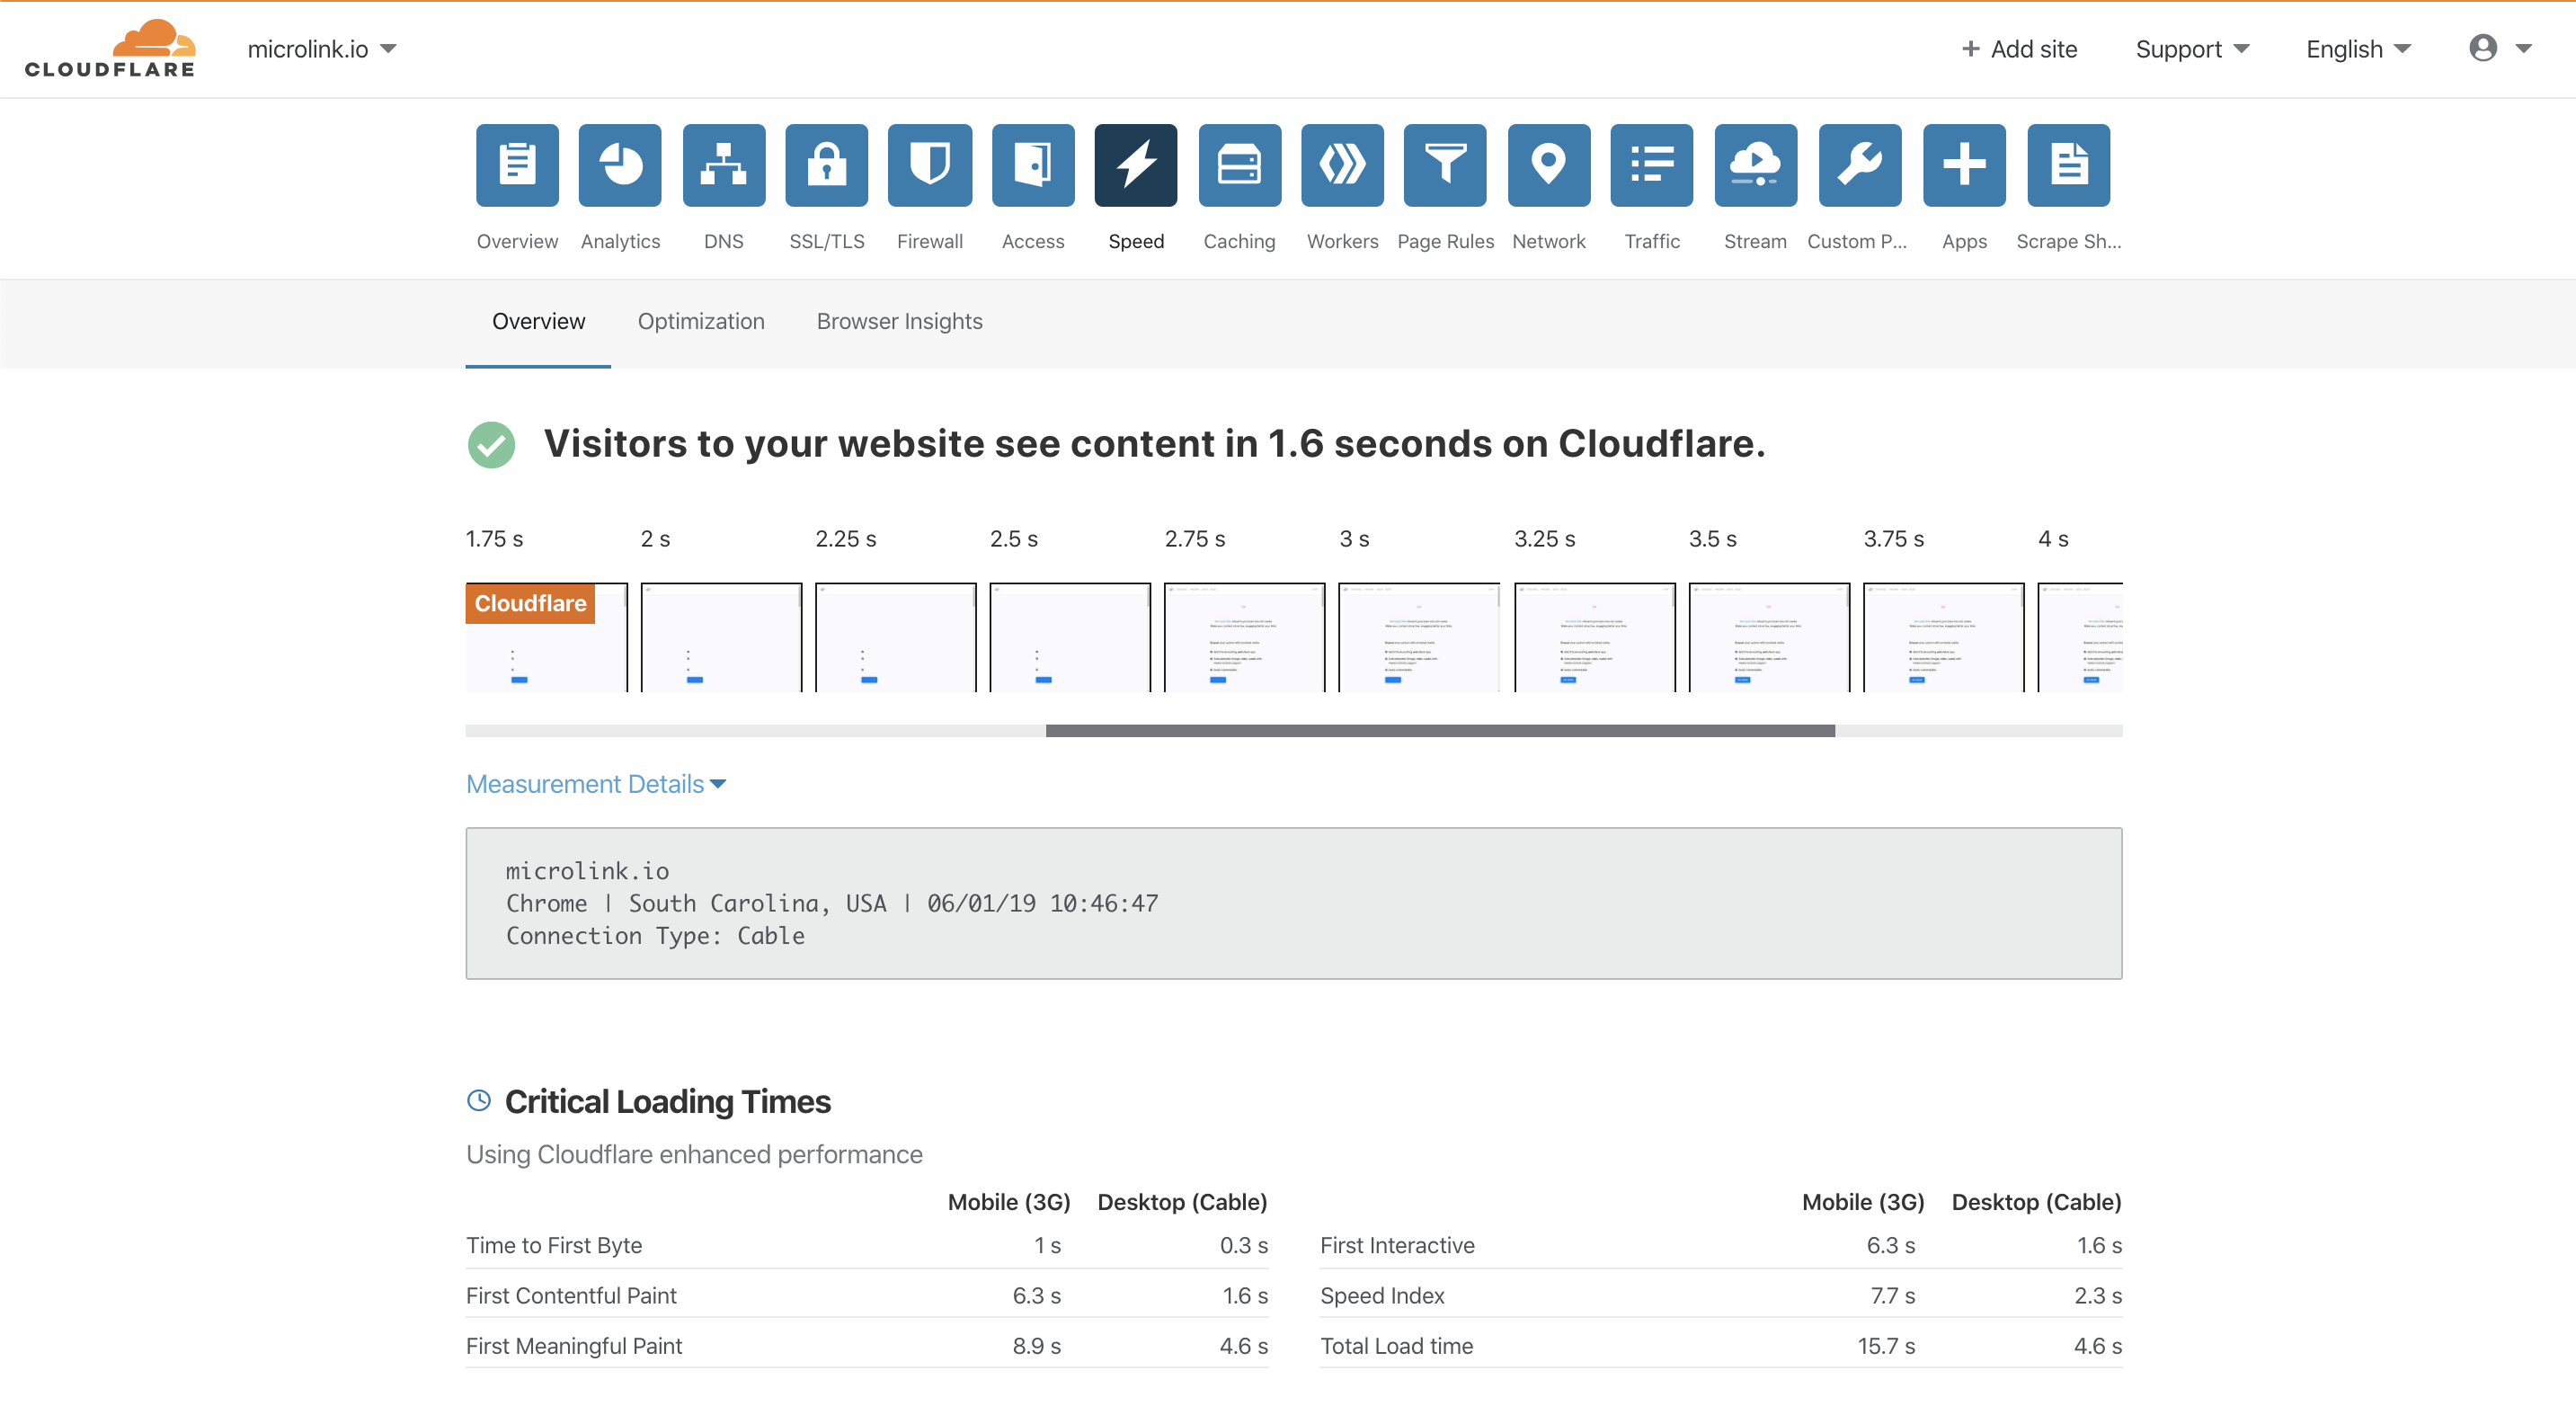This screenshot has width=2576, height=1415.
Task: Expand the microlink.io site selector
Action: (323, 48)
